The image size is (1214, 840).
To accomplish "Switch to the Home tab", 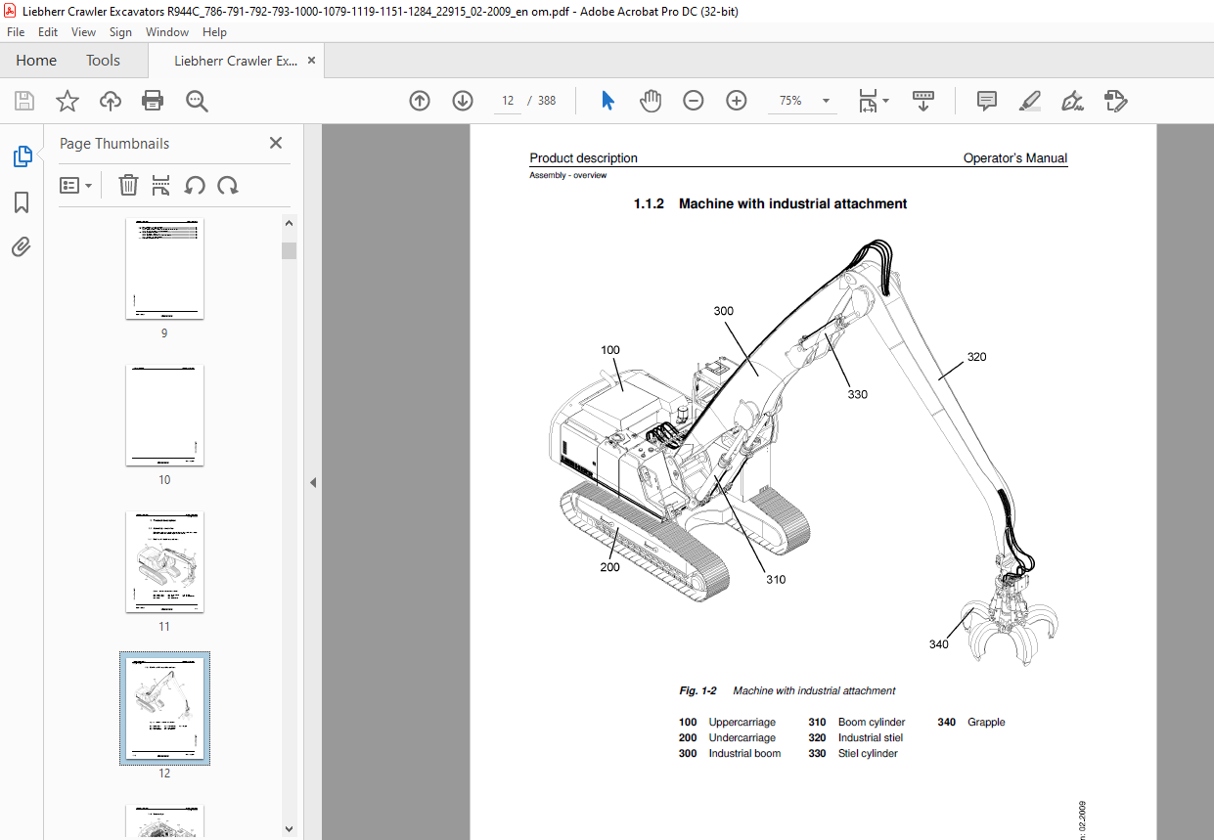I will point(36,61).
